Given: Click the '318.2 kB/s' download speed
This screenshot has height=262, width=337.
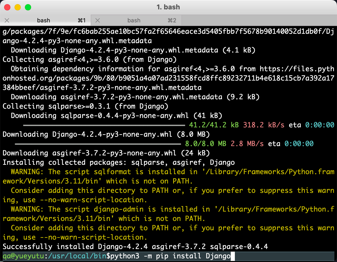Looking at the screenshot, I should (264, 125).
